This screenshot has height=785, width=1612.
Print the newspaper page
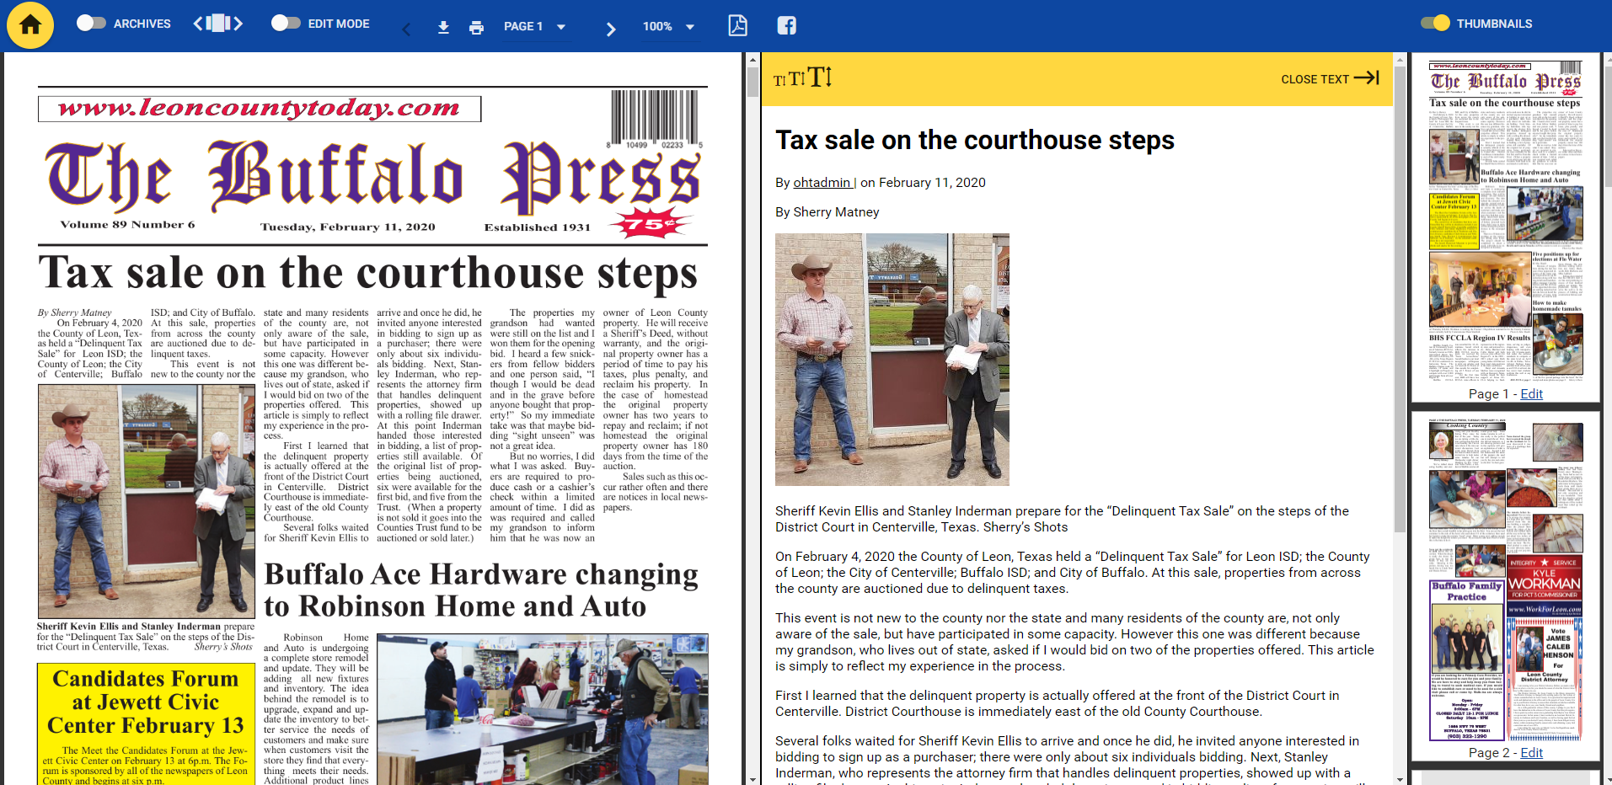[476, 28]
